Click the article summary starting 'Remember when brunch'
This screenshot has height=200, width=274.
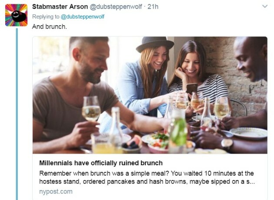coord(147,177)
